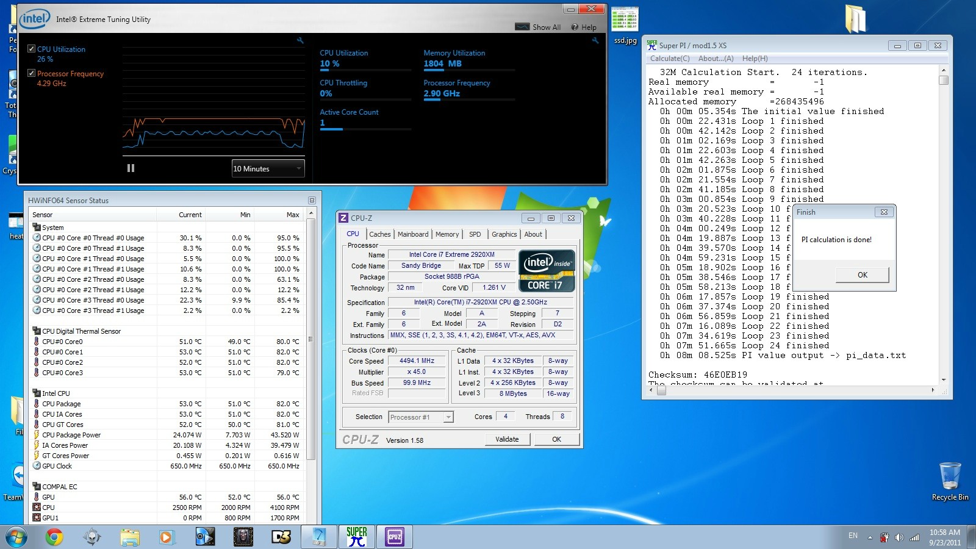Screen dimensions: 976x549
Task: Switch to Graphics tab in CPU-Z
Action: click(504, 234)
